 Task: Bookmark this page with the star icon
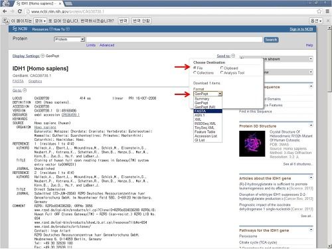click(x=319, y=11)
